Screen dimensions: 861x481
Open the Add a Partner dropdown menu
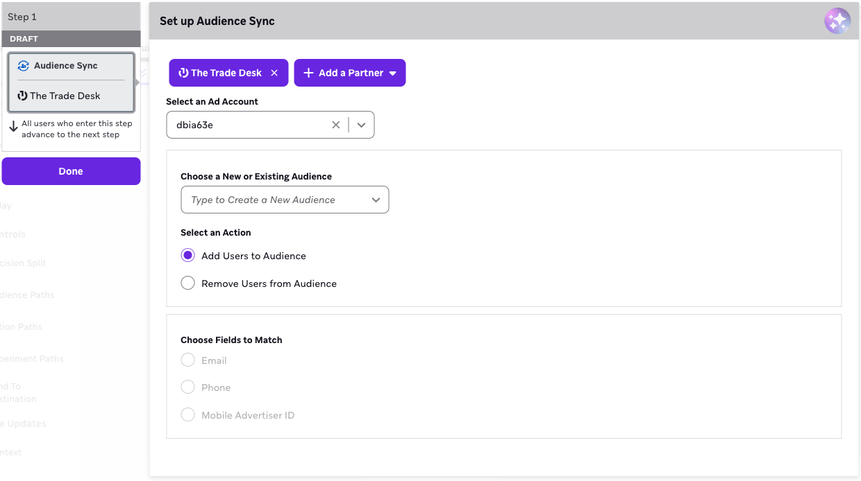(393, 72)
